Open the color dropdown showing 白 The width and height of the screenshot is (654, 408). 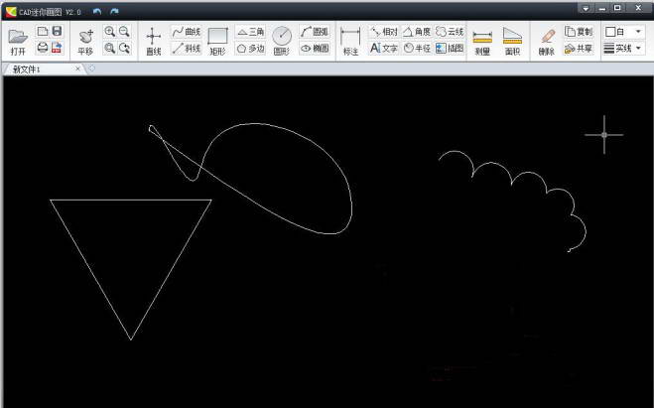click(624, 32)
